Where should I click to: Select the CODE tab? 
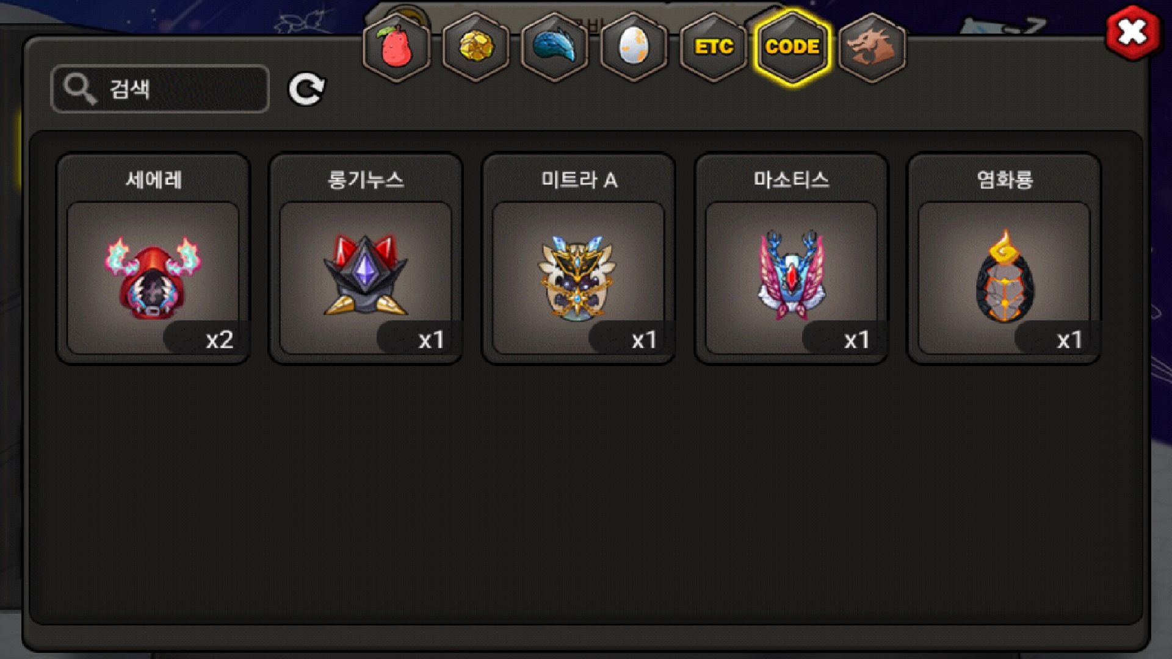[x=792, y=47]
